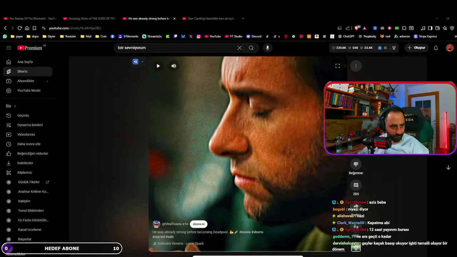Click the #marvel hashtag

coord(159,237)
